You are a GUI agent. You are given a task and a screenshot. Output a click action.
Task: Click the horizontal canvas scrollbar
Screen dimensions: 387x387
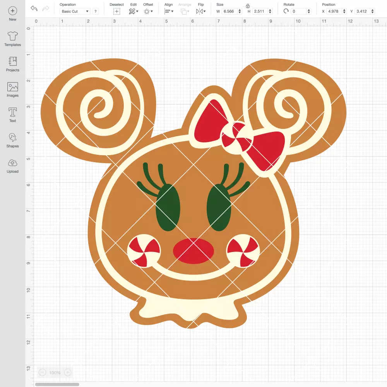pyautogui.click(x=57, y=384)
